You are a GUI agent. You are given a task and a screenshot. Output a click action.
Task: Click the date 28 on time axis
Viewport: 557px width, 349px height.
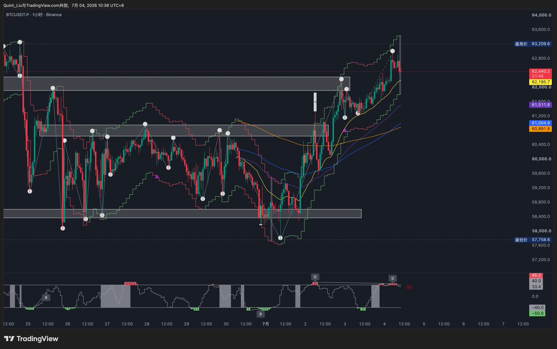point(147,324)
